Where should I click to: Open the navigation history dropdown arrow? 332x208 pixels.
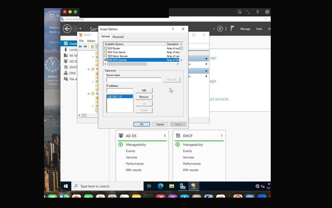[80, 29]
